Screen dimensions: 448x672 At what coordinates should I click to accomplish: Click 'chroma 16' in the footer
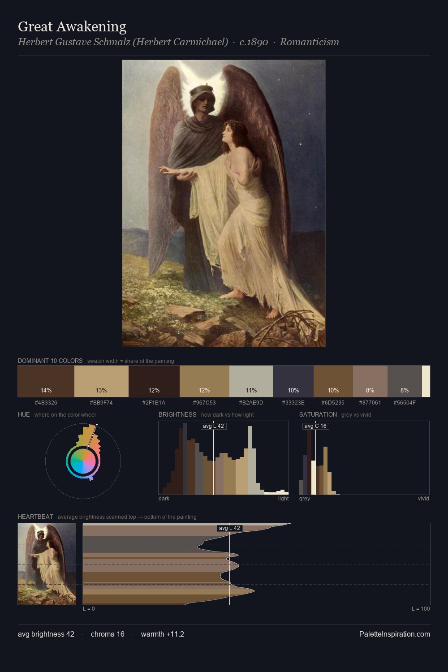click(108, 634)
